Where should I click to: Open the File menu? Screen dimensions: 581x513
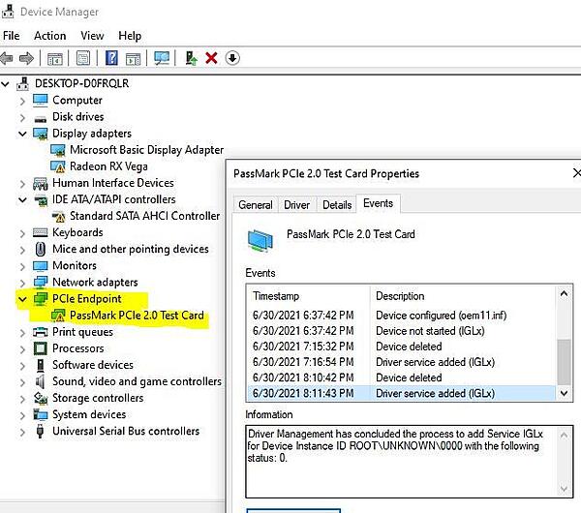(11, 36)
